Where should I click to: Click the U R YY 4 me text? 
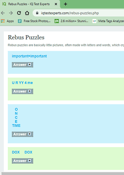click(x=22, y=83)
